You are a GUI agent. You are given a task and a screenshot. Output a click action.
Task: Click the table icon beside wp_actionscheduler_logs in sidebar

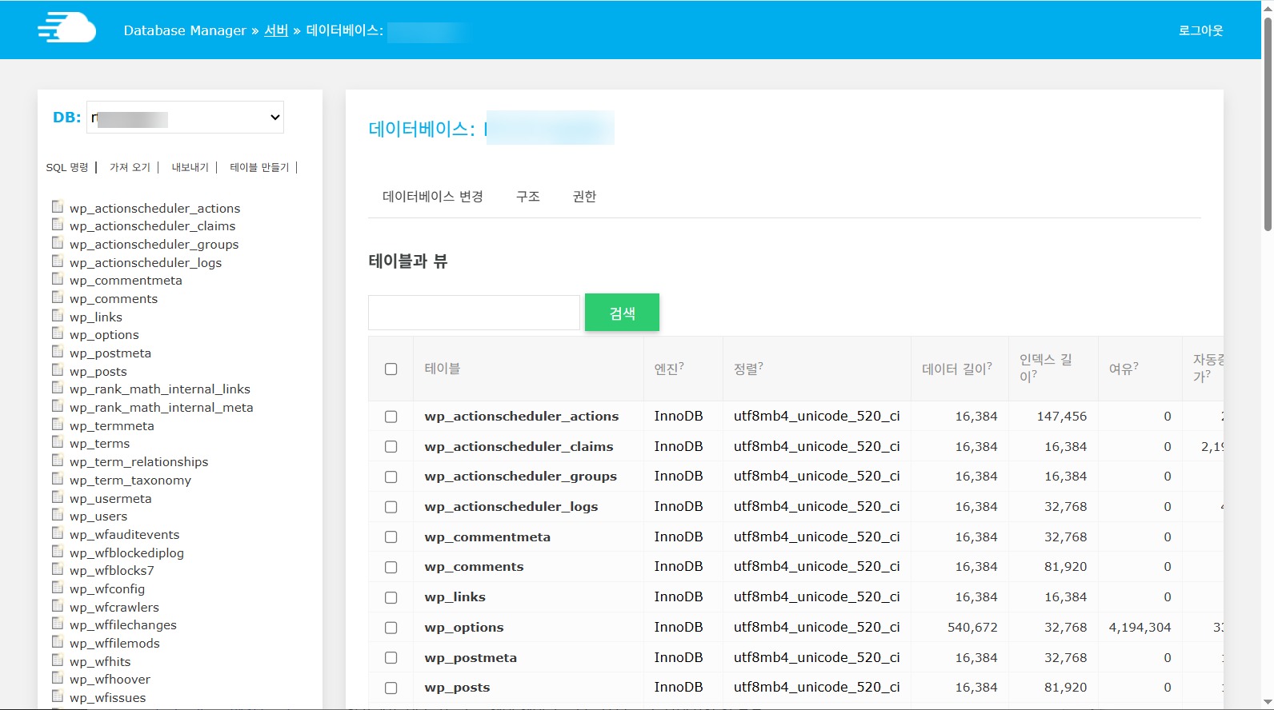[x=58, y=261]
